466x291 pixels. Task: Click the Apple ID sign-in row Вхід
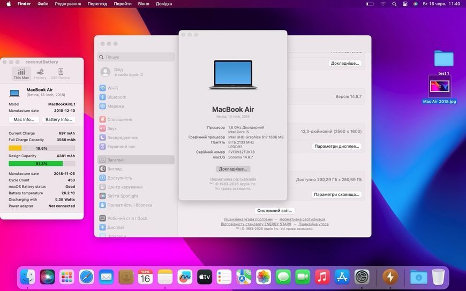(x=136, y=72)
